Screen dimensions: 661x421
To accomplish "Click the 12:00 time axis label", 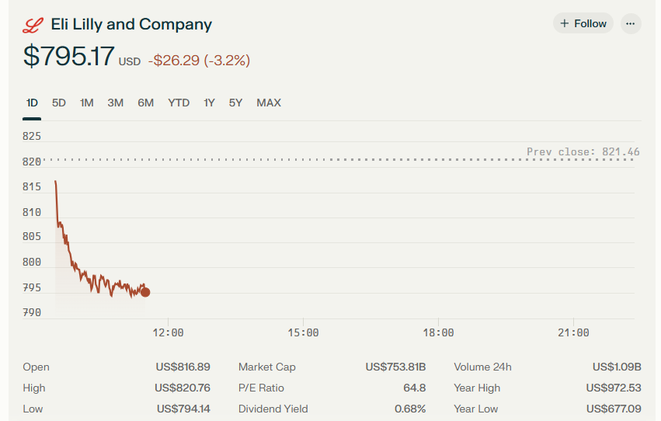I will pyautogui.click(x=168, y=333).
